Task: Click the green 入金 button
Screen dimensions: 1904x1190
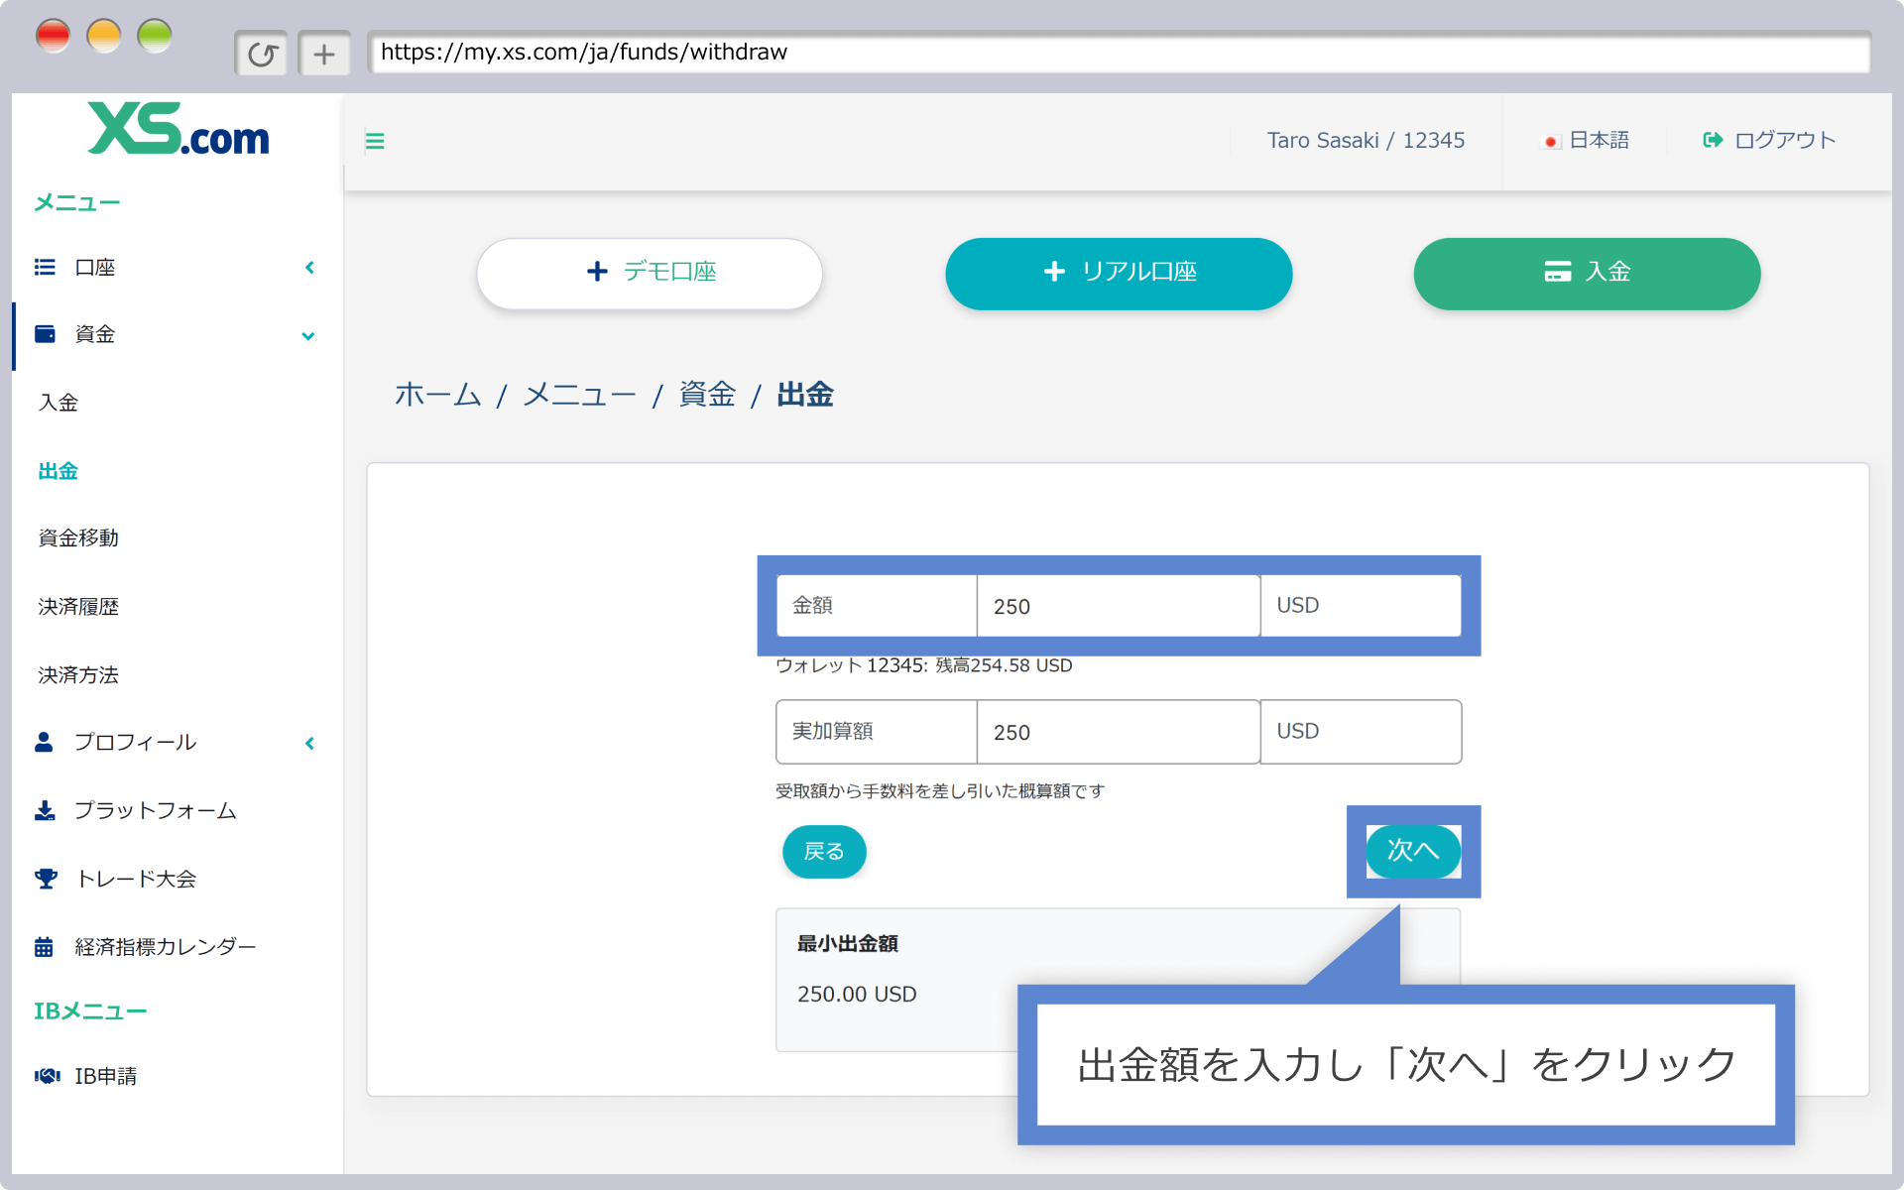Action: (1587, 273)
